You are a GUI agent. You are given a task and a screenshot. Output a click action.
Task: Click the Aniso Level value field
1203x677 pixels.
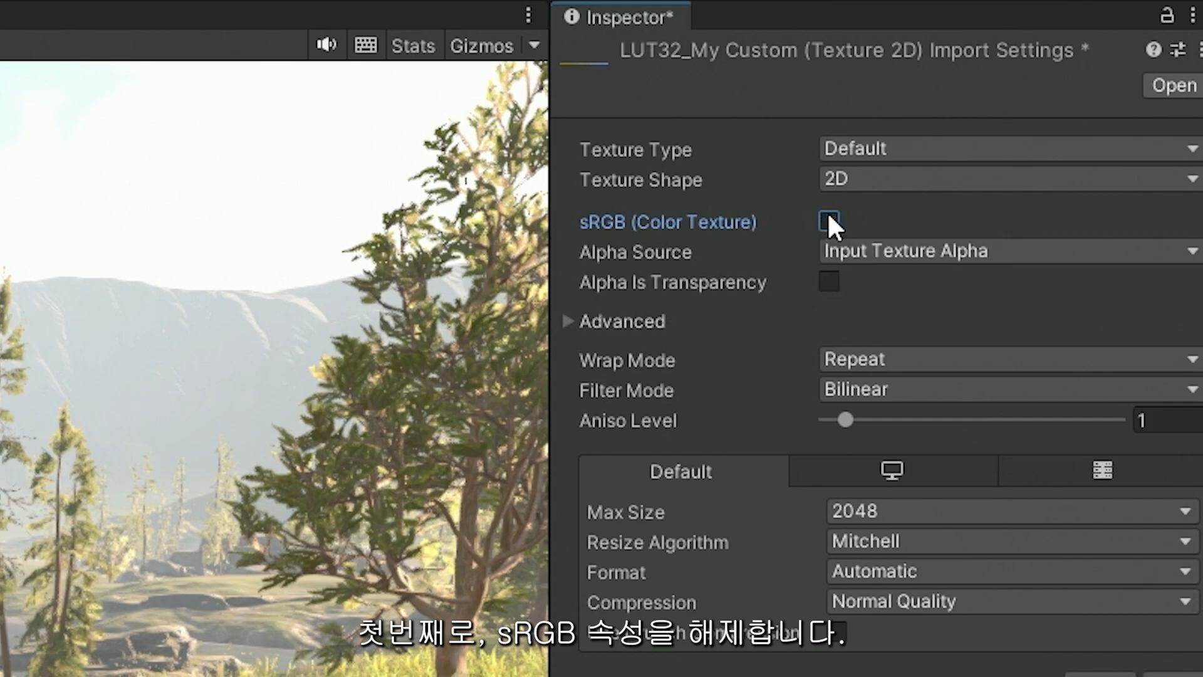(x=1167, y=421)
